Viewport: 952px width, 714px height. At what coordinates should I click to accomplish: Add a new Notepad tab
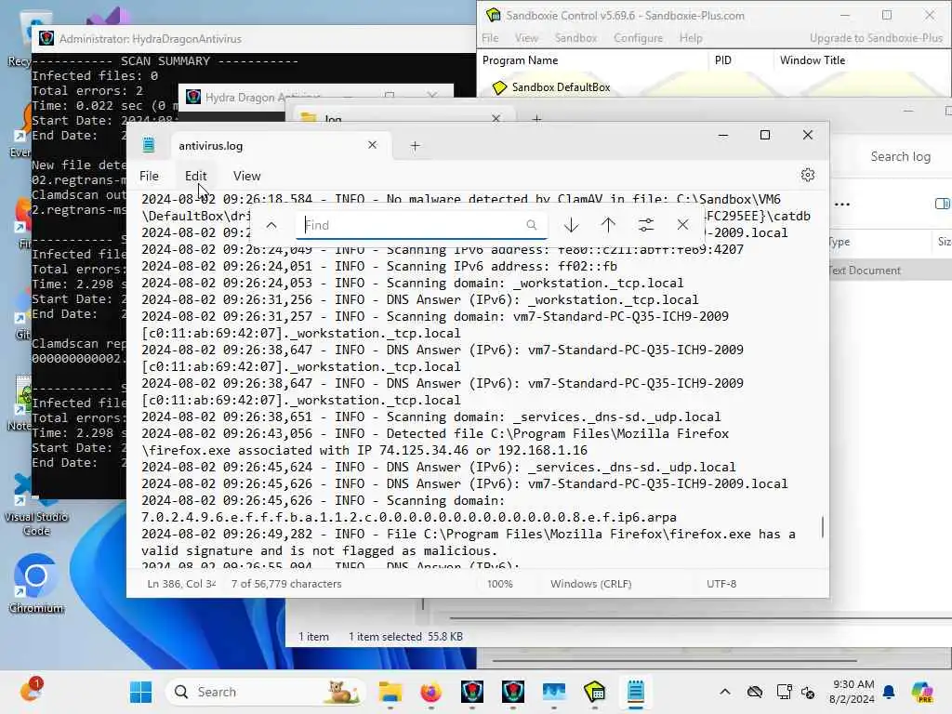pyautogui.click(x=415, y=146)
